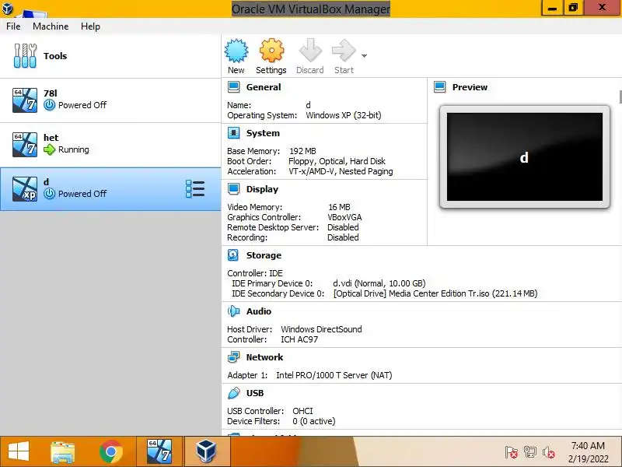Click the 78l Windows 7 OS icon
Image resolution: width=622 pixels, height=467 pixels.
point(25,100)
